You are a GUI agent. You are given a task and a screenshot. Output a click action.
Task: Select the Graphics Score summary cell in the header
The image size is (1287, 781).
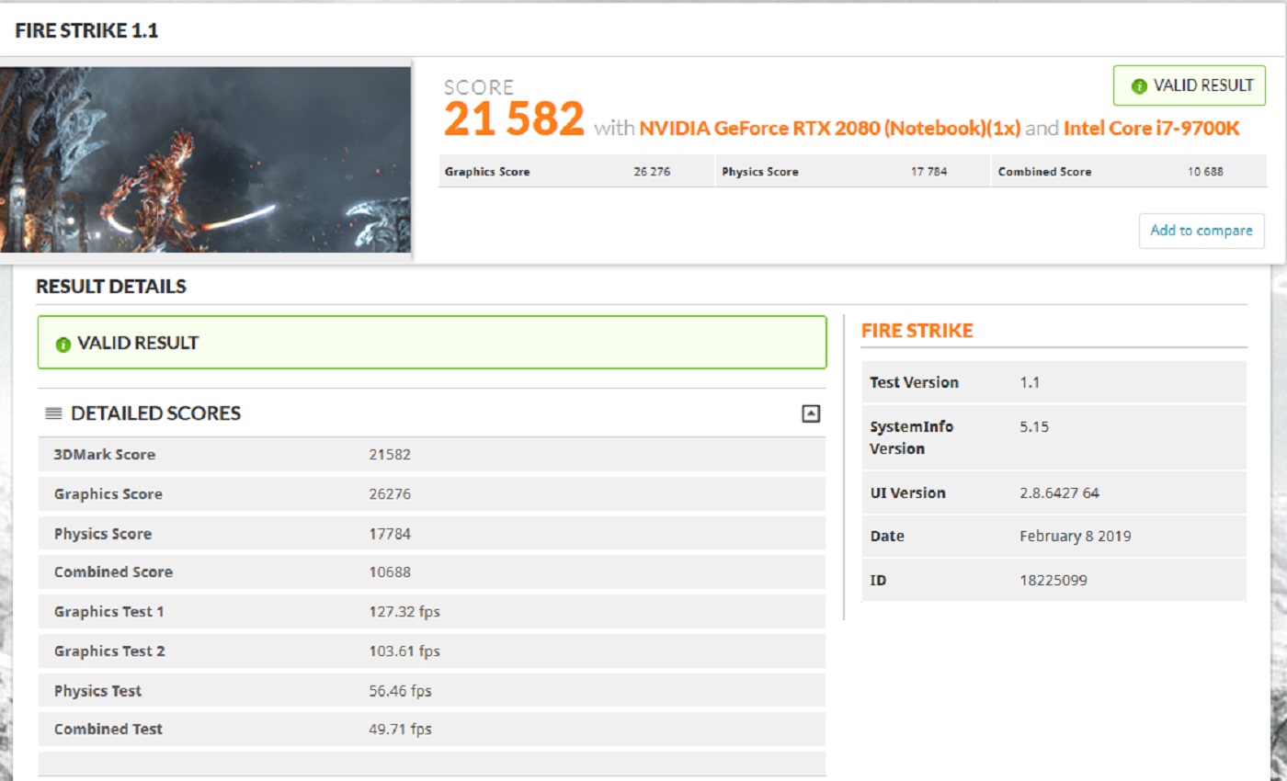click(576, 172)
